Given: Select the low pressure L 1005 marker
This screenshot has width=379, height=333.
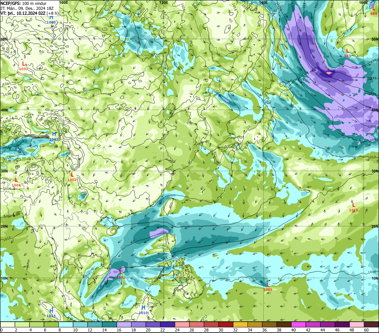Looking at the screenshot, I should tap(268, 287).
